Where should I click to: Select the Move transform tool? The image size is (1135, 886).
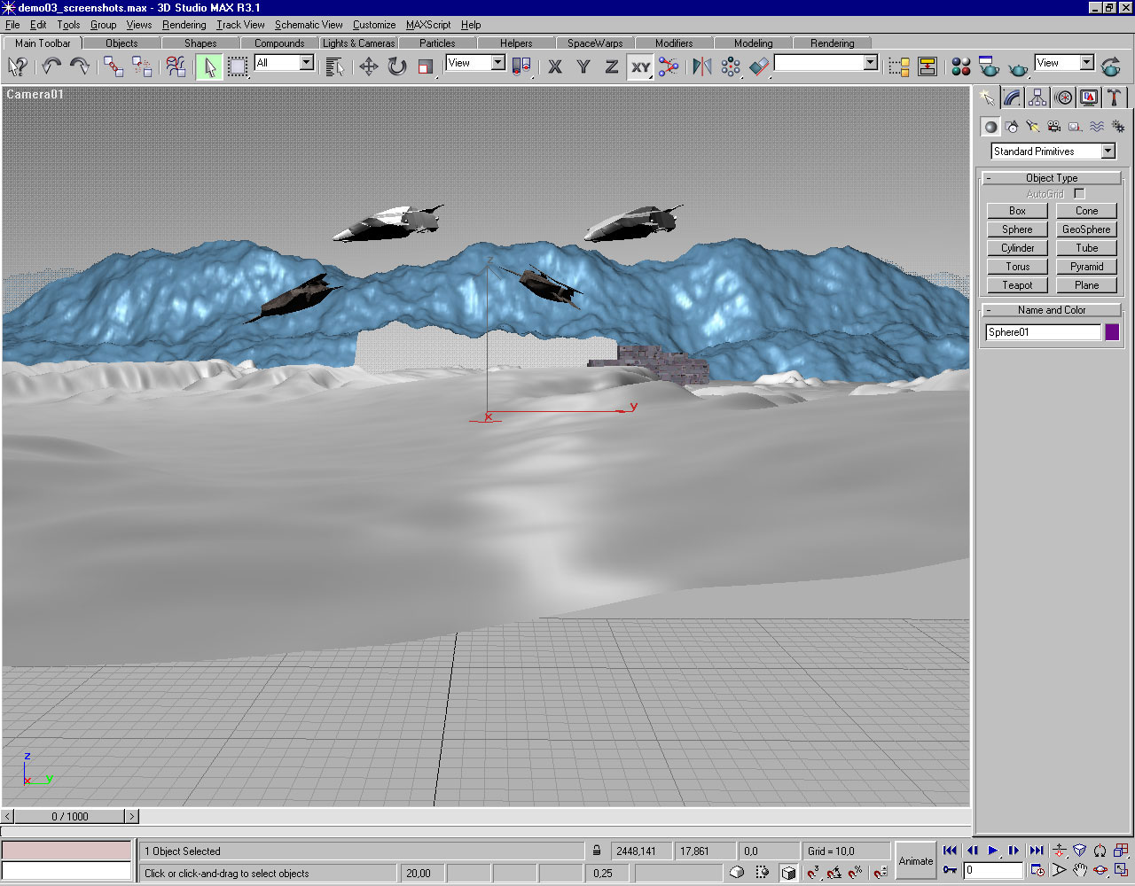[369, 66]
